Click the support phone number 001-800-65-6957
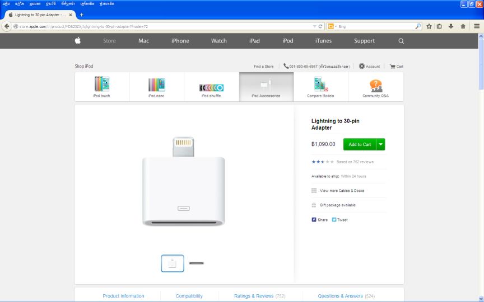 (x=303, y=66)
